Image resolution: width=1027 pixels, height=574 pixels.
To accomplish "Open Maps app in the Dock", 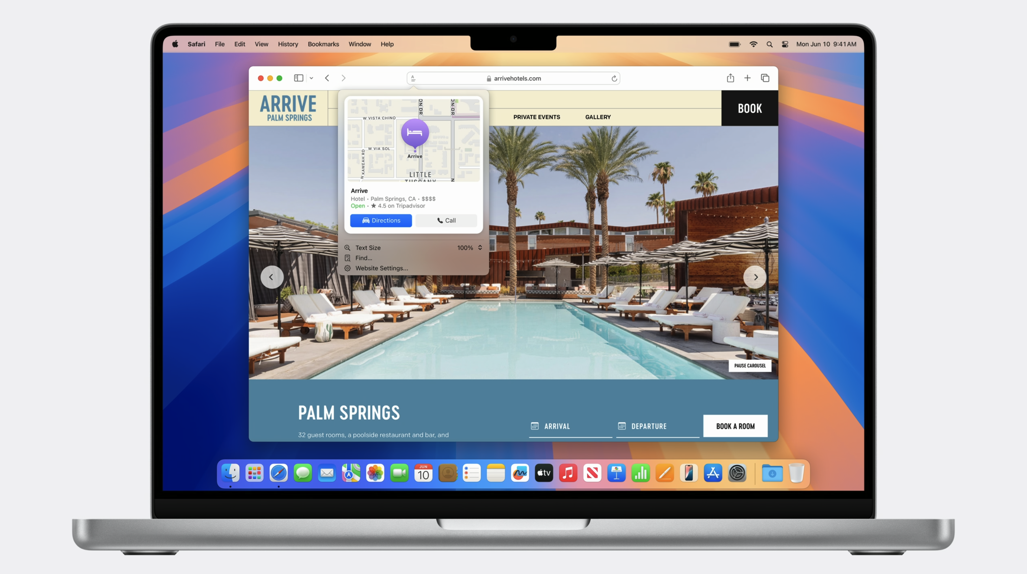I will point(351,473).
